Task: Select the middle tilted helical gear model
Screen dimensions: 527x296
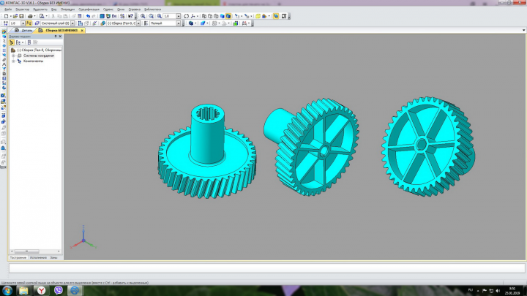Action: point(312,147)
